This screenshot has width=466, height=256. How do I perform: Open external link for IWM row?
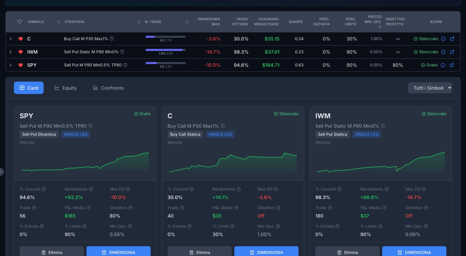[452, 52]
